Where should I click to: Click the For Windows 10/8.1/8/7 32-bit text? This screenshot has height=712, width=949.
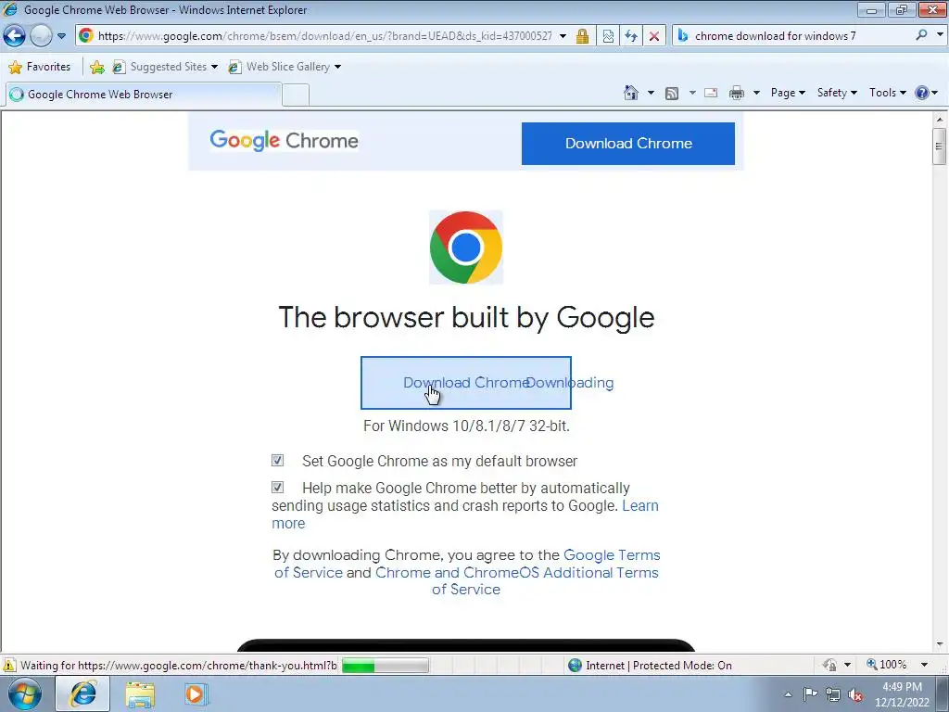coord(466,426)
